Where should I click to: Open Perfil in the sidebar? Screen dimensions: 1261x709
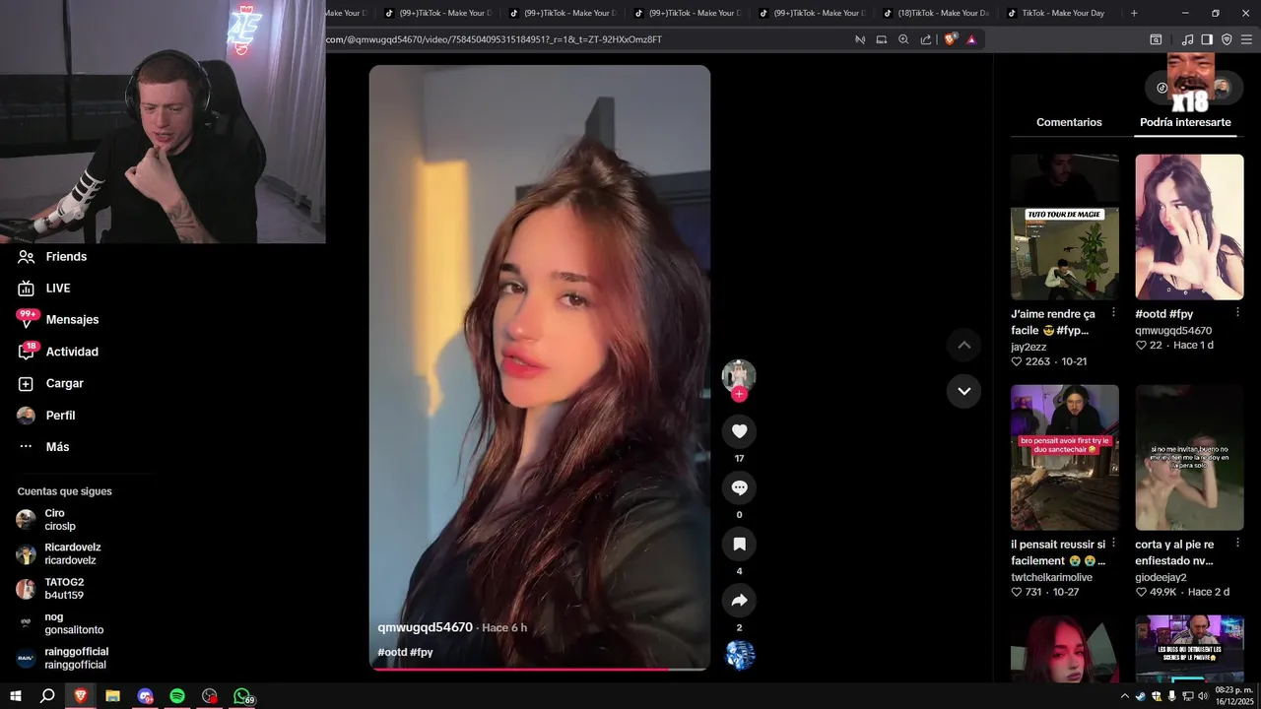coord(60,416)
